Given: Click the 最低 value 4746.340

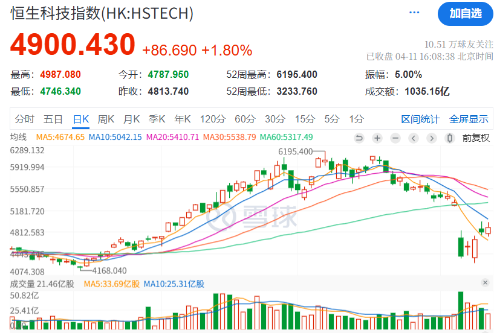Looking at the screenshot, I should (x=60, y=92).
